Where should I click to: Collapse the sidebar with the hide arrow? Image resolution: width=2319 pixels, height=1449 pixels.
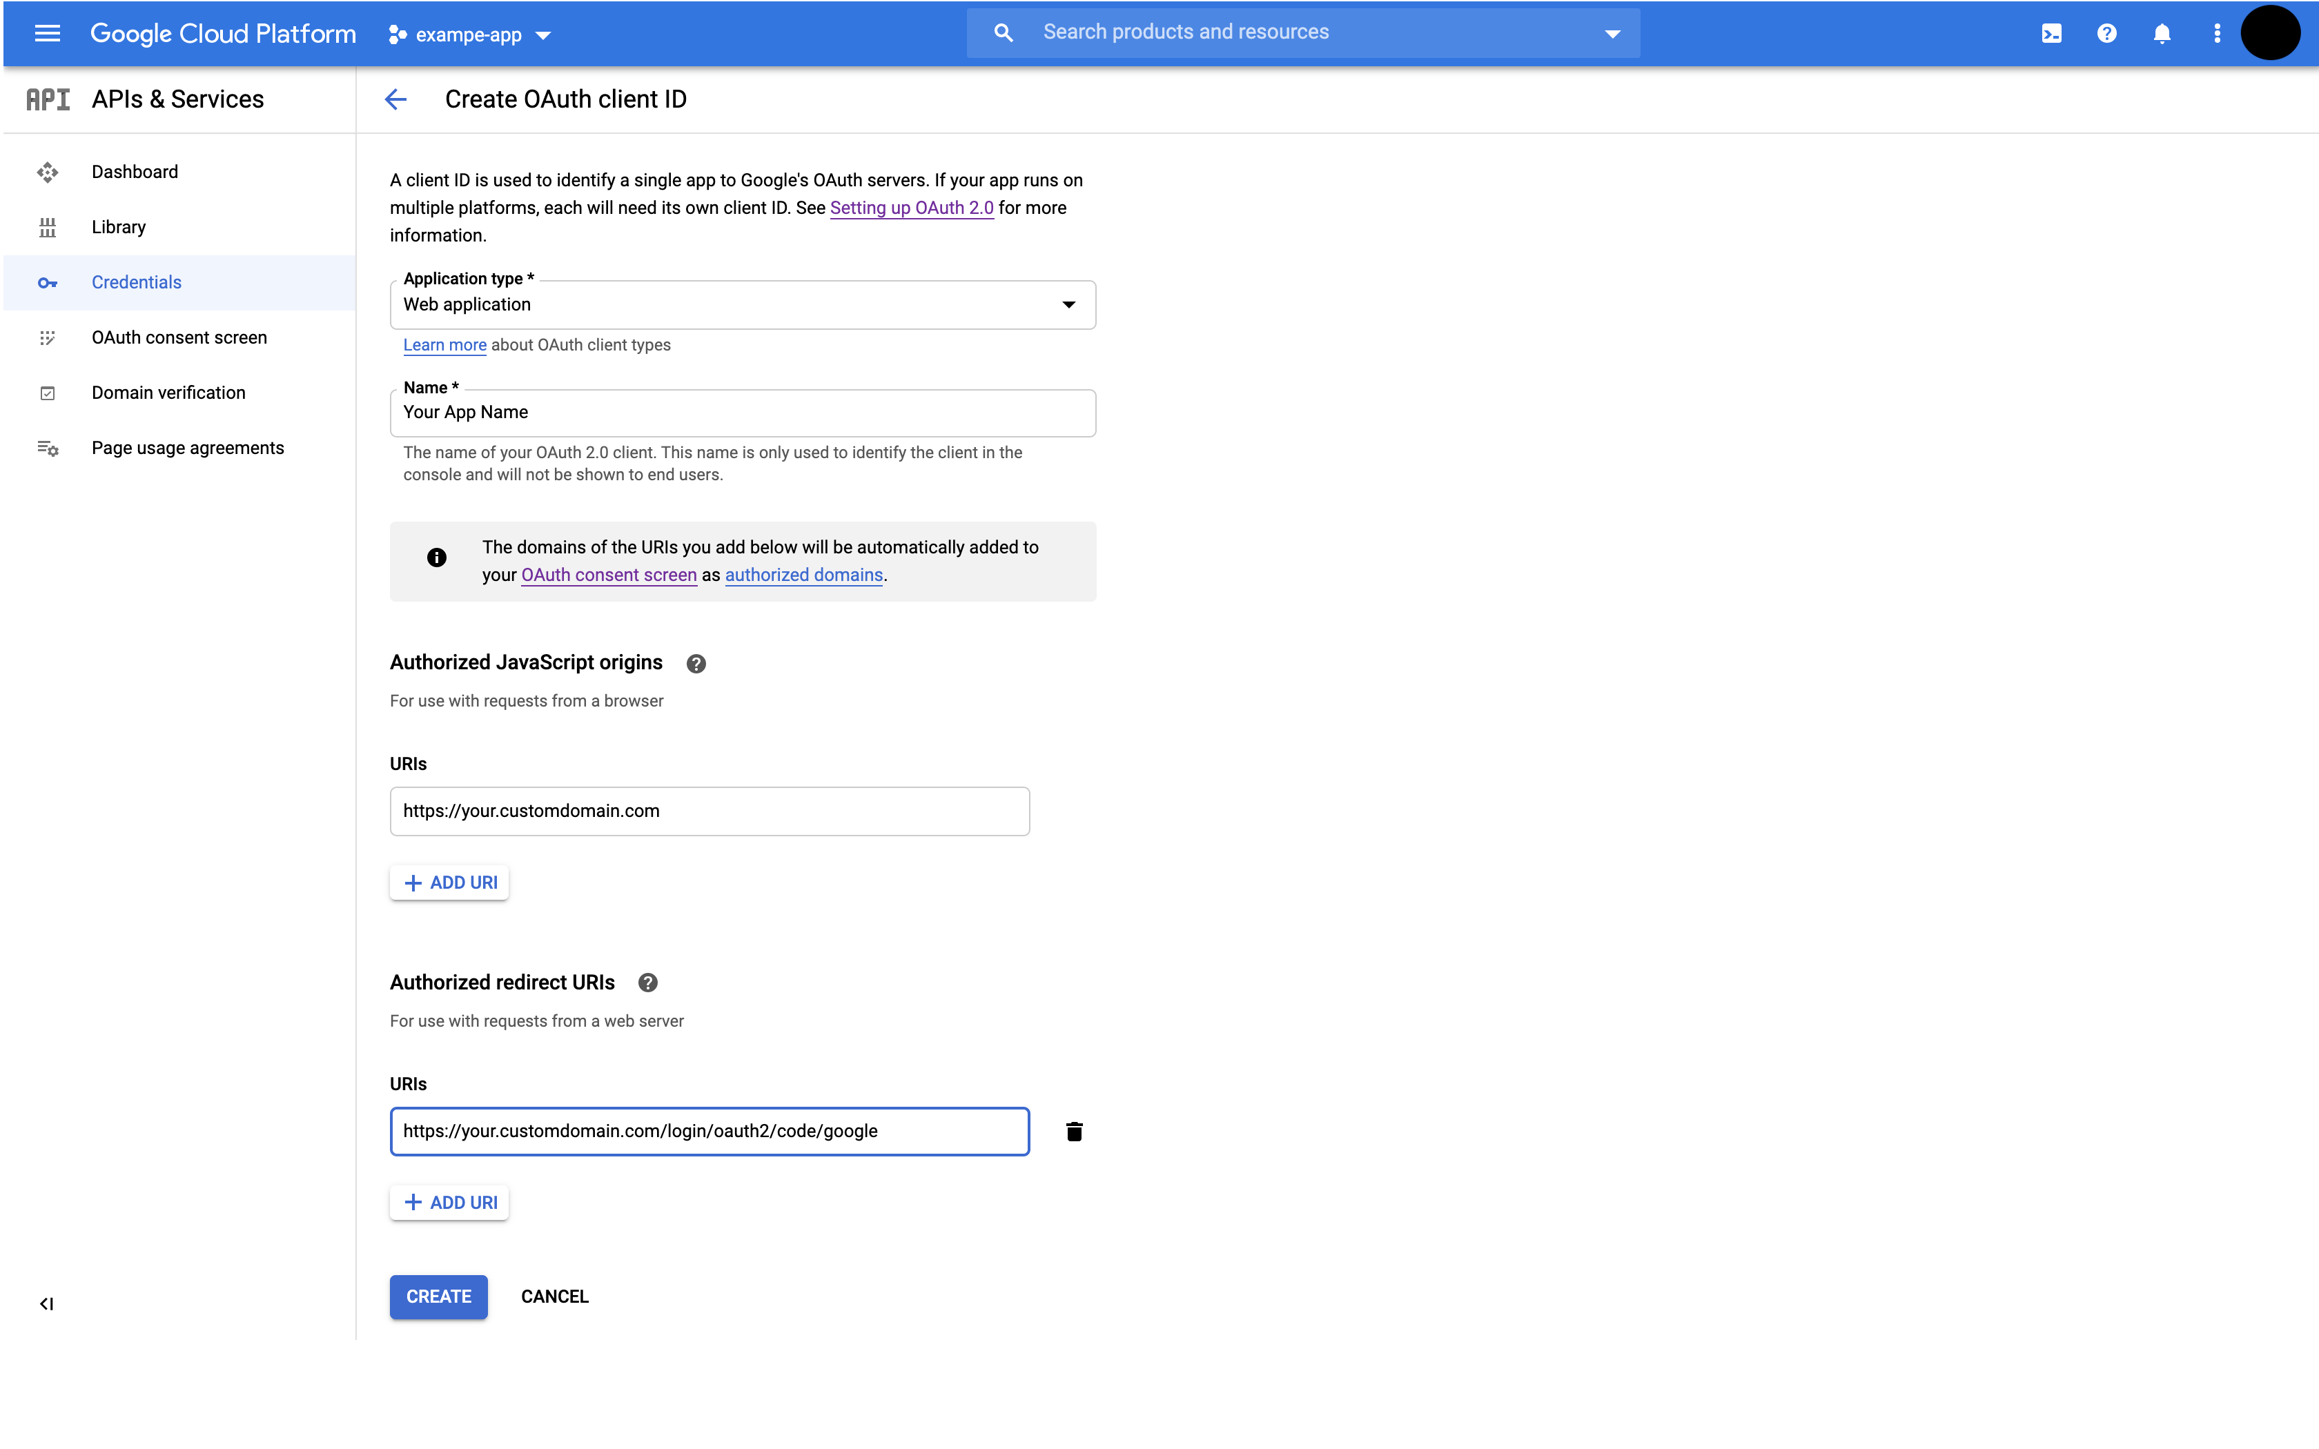tap(46, 1303)
